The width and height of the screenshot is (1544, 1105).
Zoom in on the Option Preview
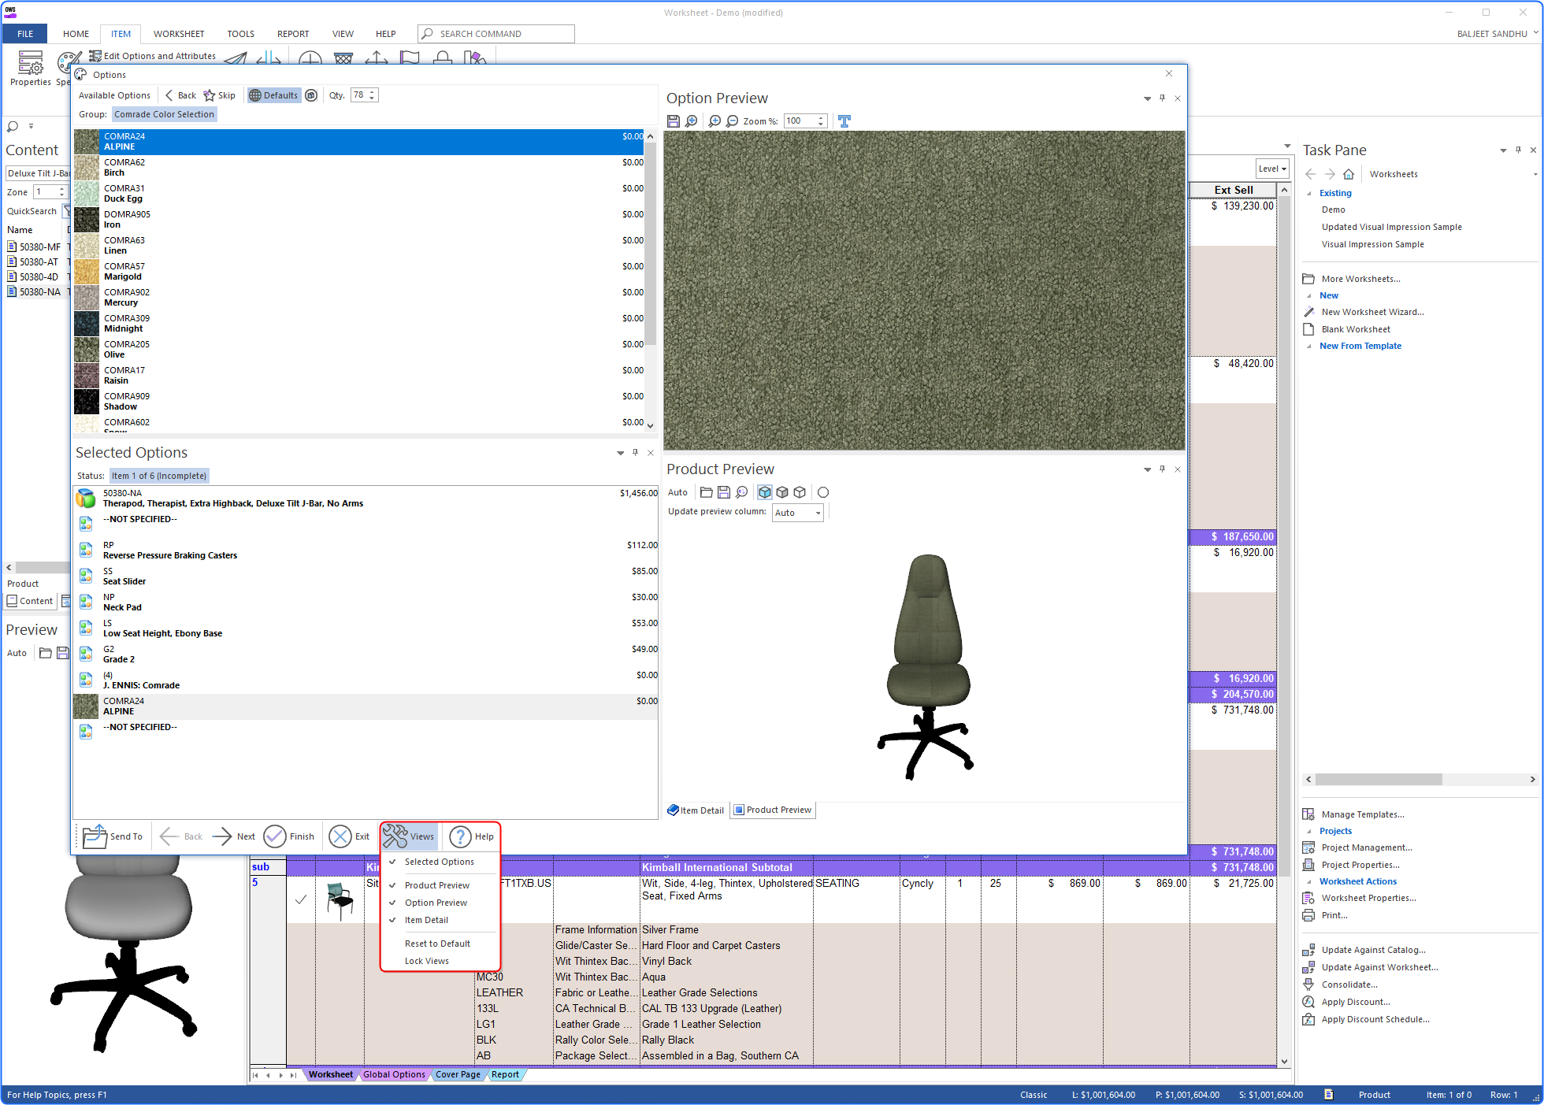(714, 121)
